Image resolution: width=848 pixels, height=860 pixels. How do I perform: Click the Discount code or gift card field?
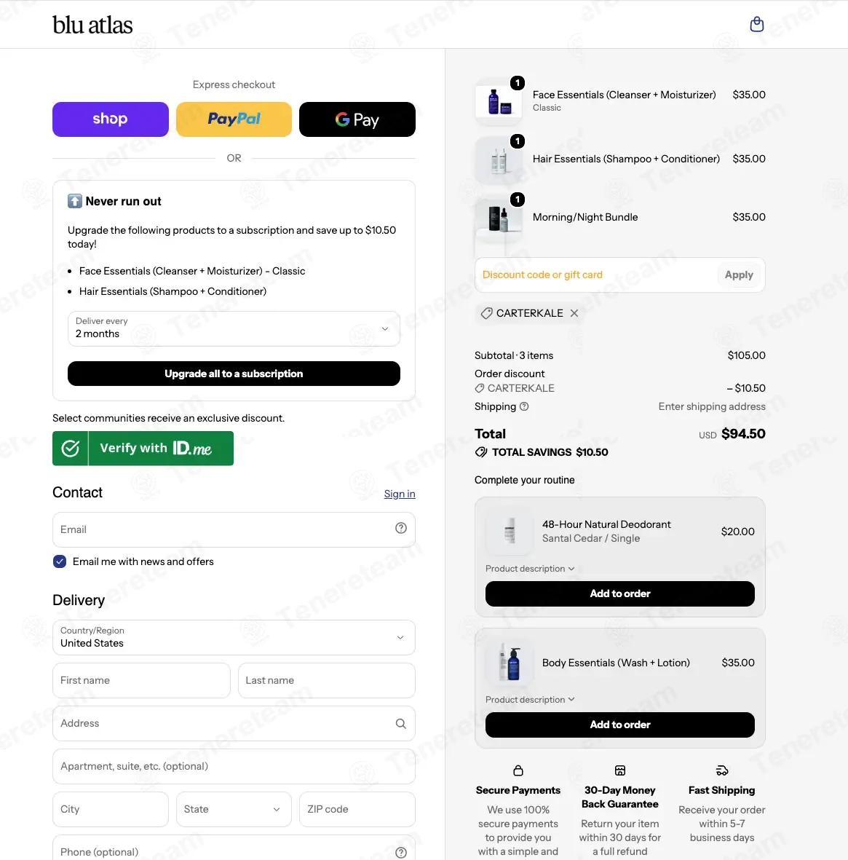click(595, 275)
